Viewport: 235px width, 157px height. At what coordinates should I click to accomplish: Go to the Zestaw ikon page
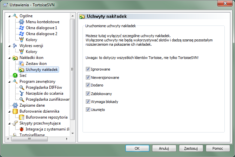36,64
